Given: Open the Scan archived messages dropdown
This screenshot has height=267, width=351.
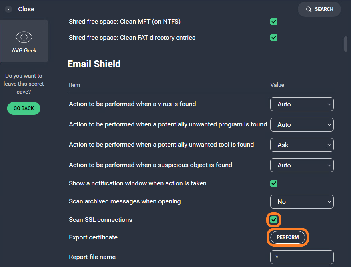Looking at the screenshot, I should [302, 201].
